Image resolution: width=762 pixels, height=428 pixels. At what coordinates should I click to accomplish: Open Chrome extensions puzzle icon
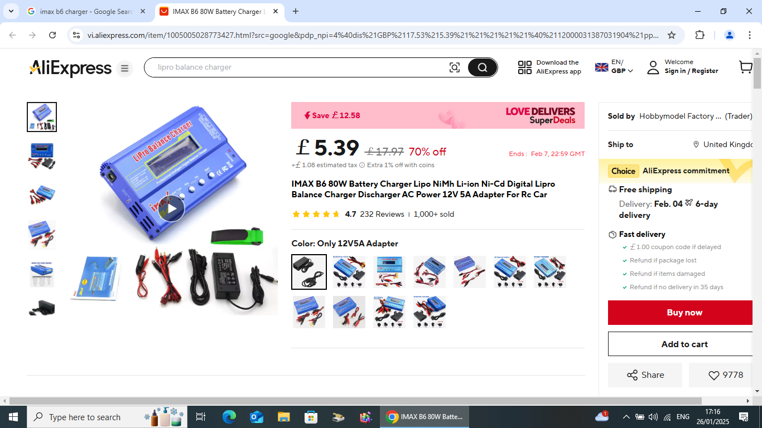pyautogui.click(x=700, y=35)
